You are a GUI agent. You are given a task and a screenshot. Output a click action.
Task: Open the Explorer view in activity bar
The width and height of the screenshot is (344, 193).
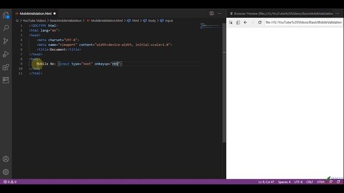click(6, 15)
